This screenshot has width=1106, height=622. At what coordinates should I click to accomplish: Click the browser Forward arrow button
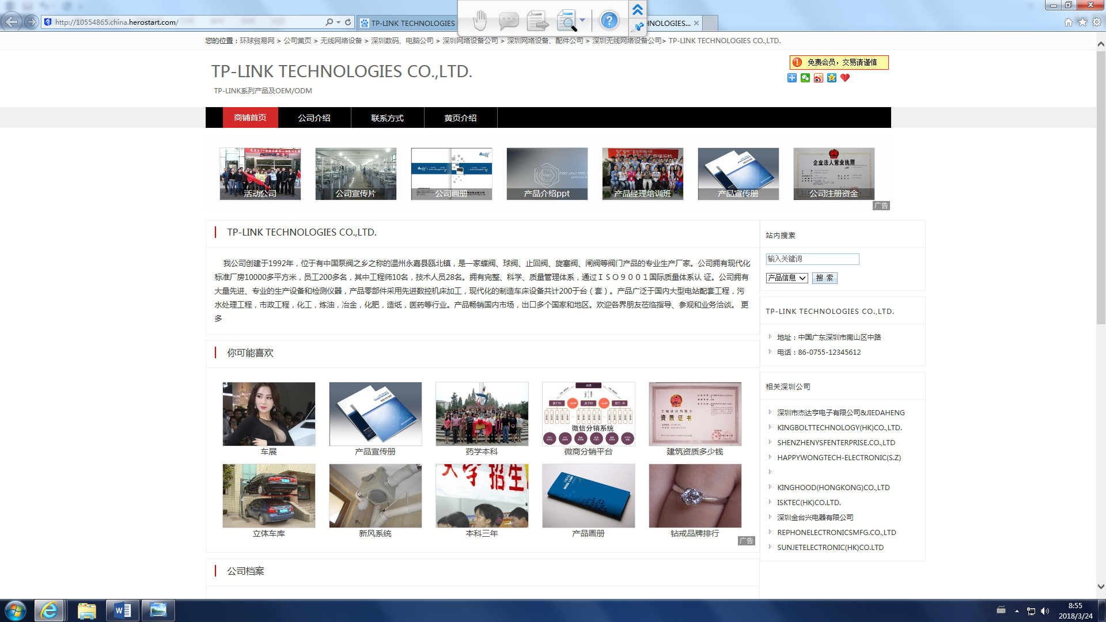32,22
